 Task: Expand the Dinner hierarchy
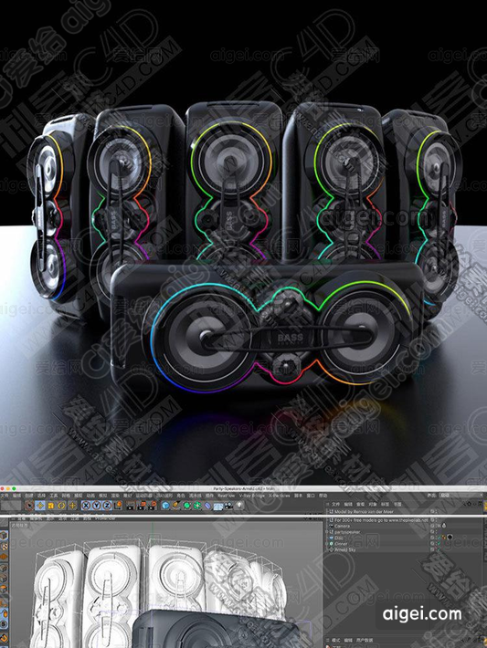coord(326,544)
